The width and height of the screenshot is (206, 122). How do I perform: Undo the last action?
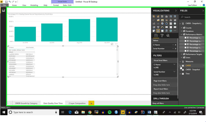point(10,2)
